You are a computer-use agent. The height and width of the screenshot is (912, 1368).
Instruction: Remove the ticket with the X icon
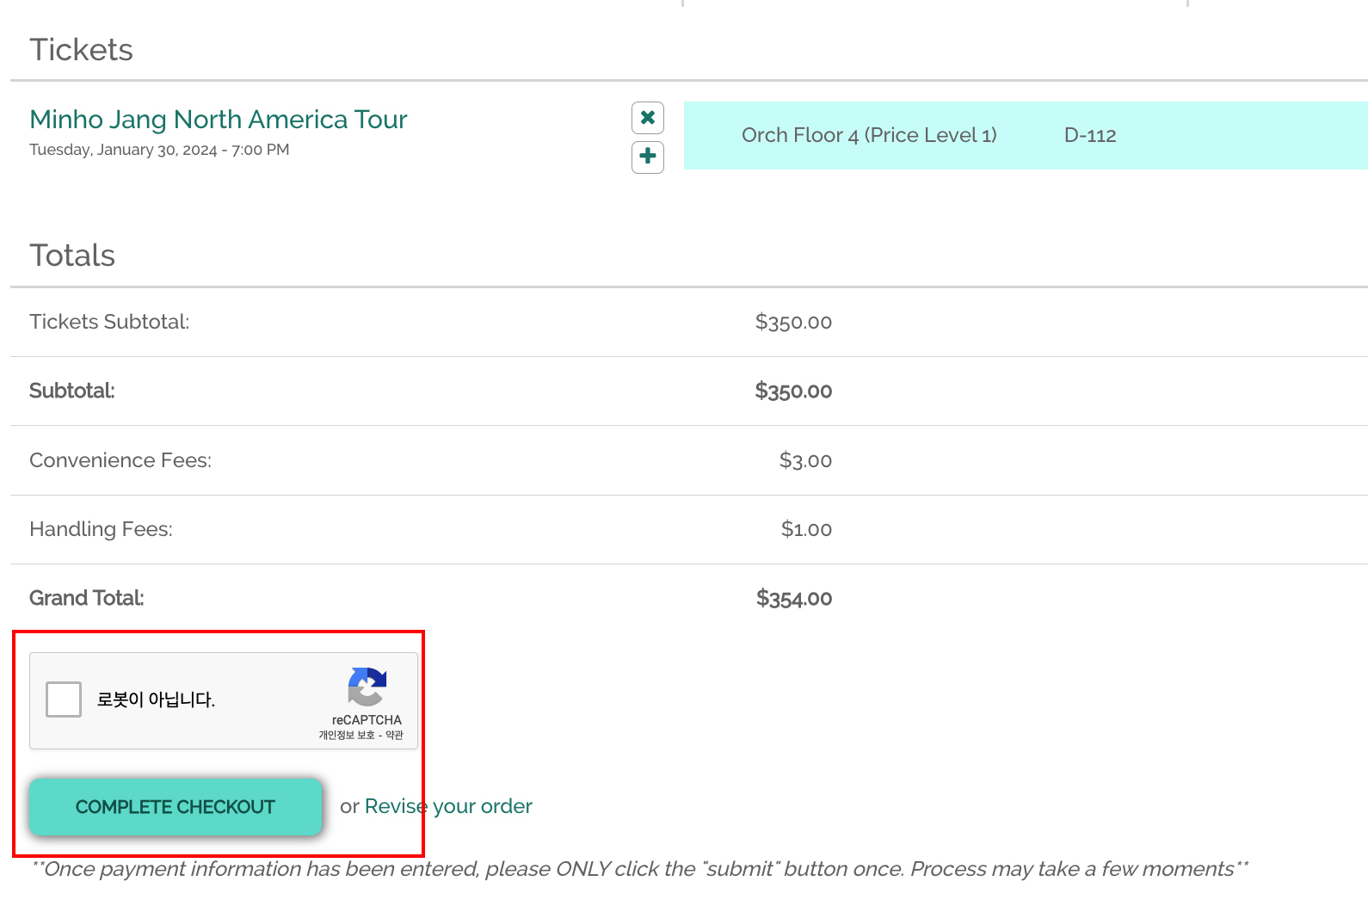(648, 118)
